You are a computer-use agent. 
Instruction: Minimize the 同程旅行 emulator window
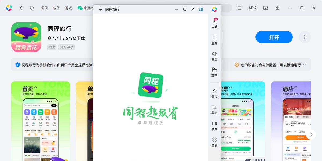pyautogui.click(x=177, y=9)
